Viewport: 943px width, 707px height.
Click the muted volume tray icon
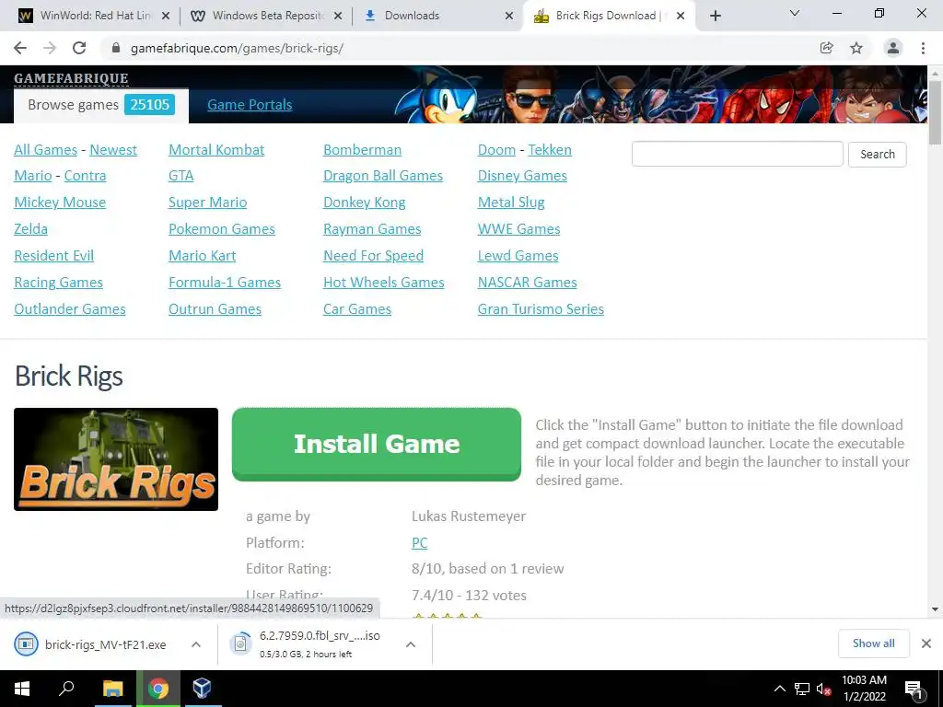pos(824,689)
